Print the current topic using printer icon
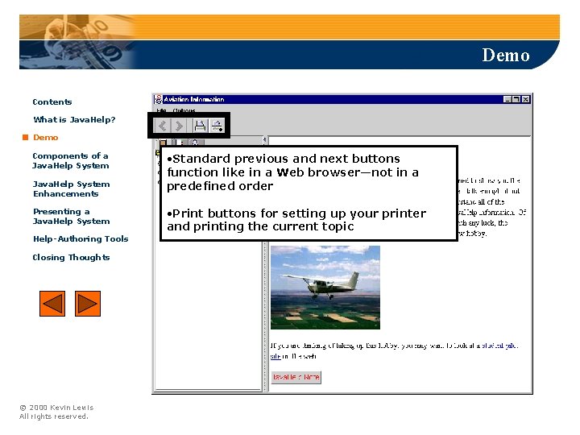This screenshot has height=435, width=580. coord(200,126)
